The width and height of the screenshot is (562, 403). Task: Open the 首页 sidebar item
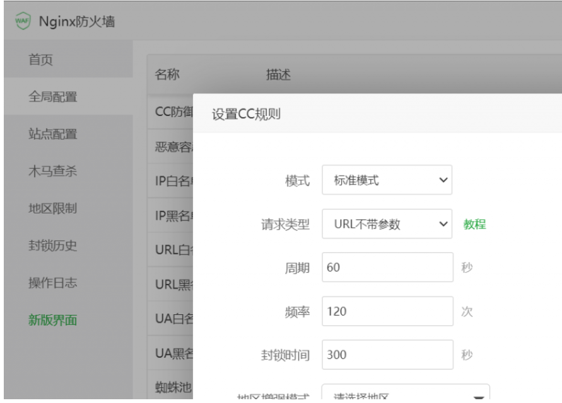click(x=41, y=60)
